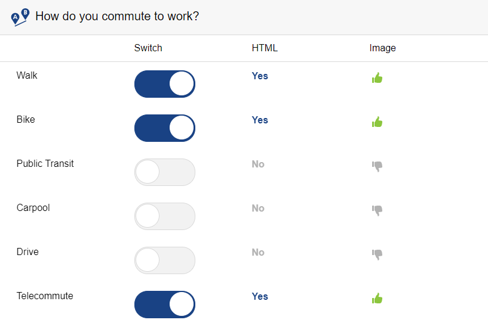Image resolution: width=488 pixels, height=326 pixels.
Task: Click the gray thumbs-down icon for Drive
Action: [x=377, y=254]
